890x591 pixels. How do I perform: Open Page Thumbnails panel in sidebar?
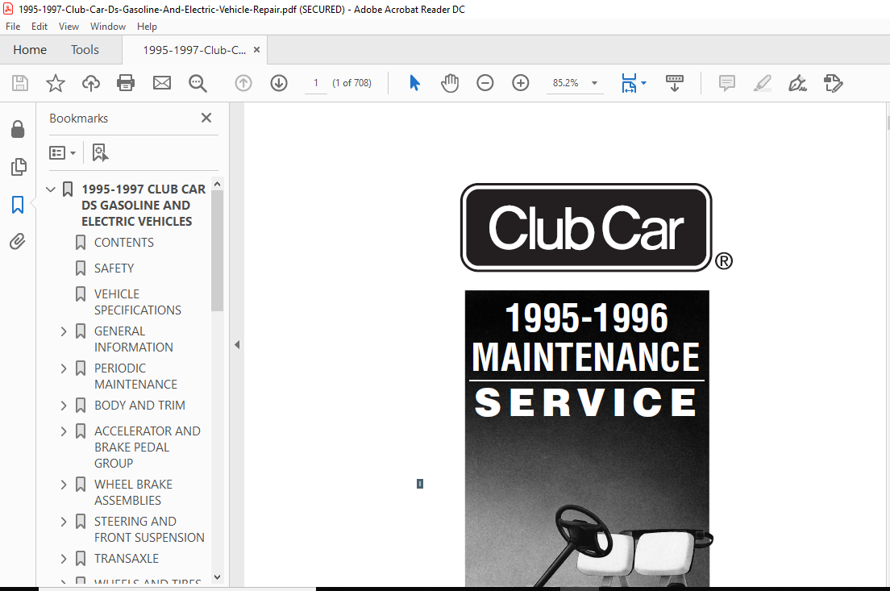(18, 167)
